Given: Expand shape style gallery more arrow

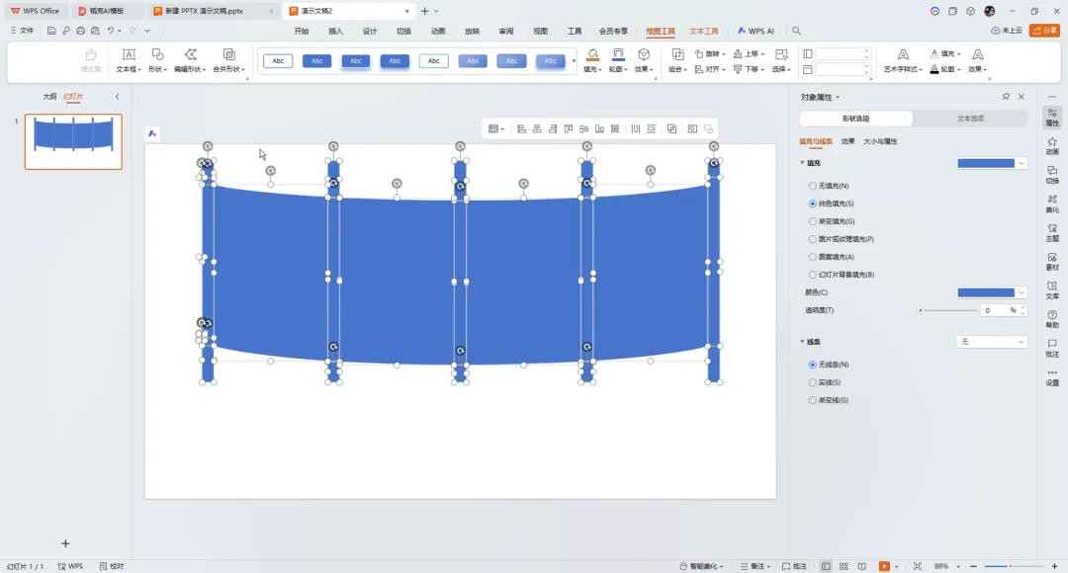Looking at the screenshot, I should (x=574, y=61).
